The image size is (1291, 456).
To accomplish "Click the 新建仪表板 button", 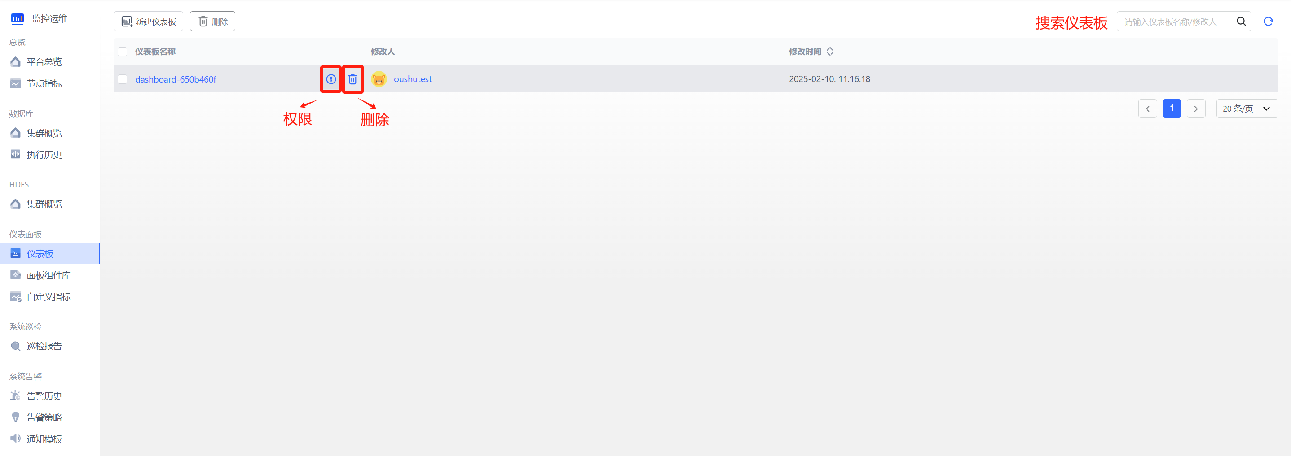I will pyautogui.click(x=148, y=22).
